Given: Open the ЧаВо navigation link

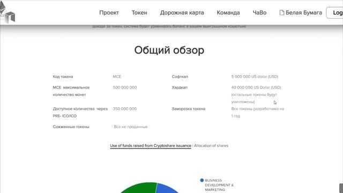Looking at the screenshot, I should pyautogui.click(x=259, y=13).
